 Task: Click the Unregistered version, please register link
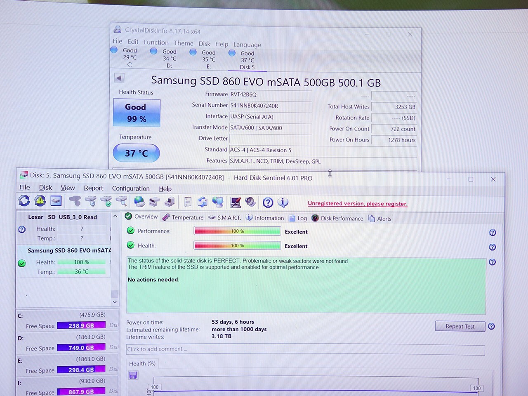click(x=358, y=203)
